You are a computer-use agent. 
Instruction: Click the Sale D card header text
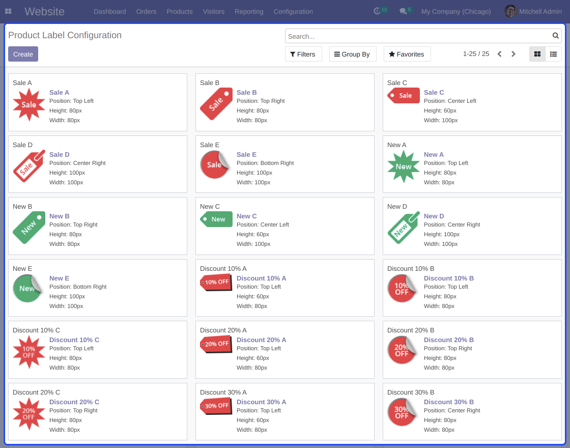pos(22,145)
